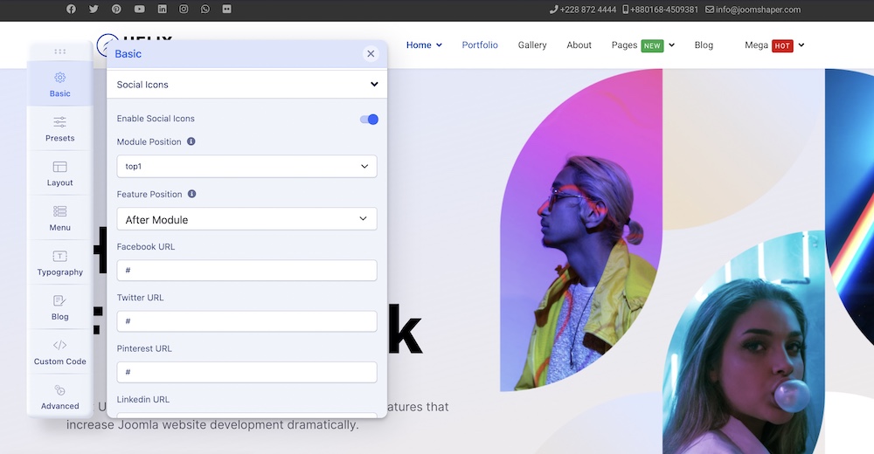The image size is (874, 454).
Task: Open the Layout settings panel
Action: (x=59, y=173)
